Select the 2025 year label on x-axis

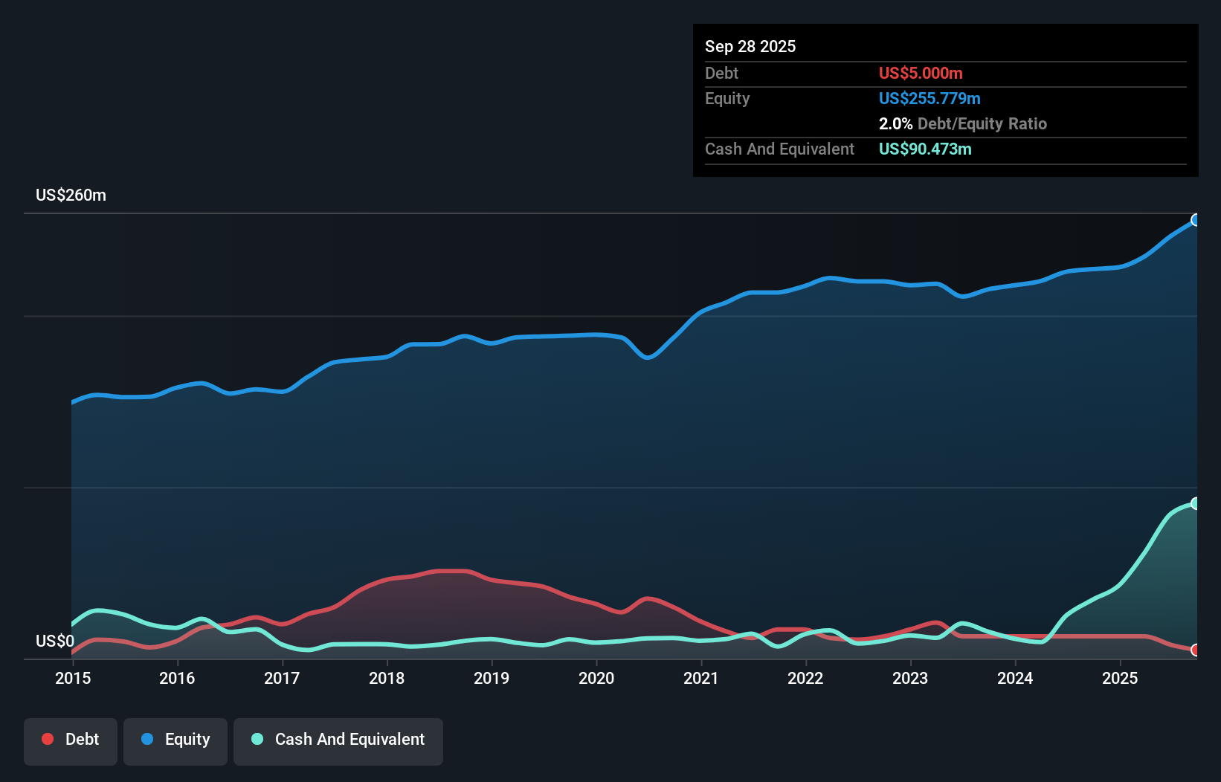tap(1121, 678)
